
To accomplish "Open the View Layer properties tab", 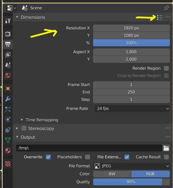I will 8,55.
